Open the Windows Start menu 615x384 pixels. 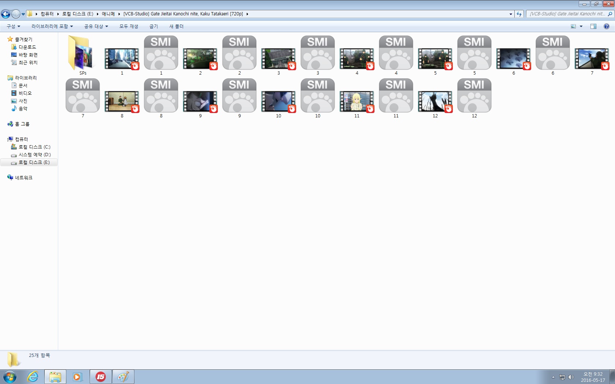[x=10, y=377]
